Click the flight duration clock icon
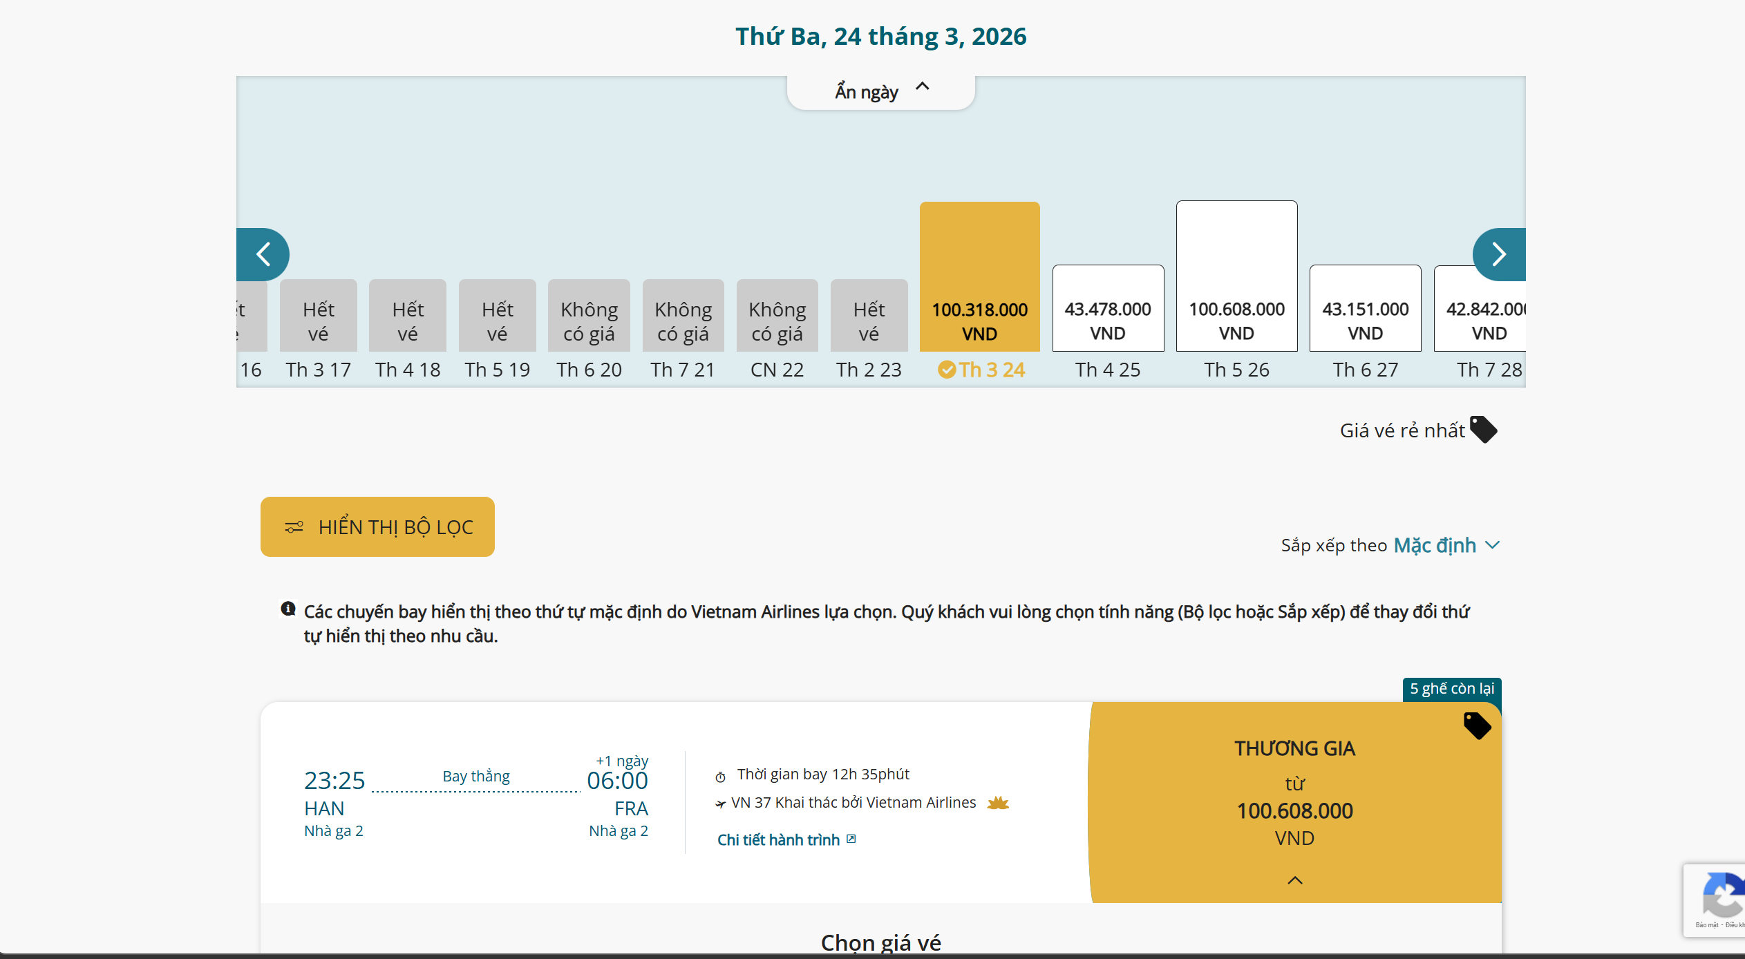 (x=720, y=777)
